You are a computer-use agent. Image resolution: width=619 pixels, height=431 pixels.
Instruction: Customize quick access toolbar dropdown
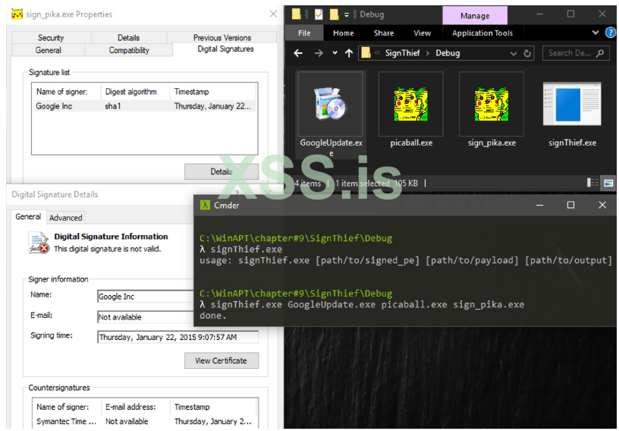(x=347, y=15)
